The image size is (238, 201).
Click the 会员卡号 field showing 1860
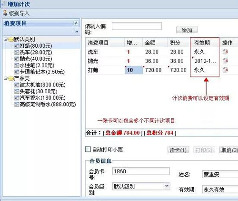pyautogui.click(x=141, y=171)
